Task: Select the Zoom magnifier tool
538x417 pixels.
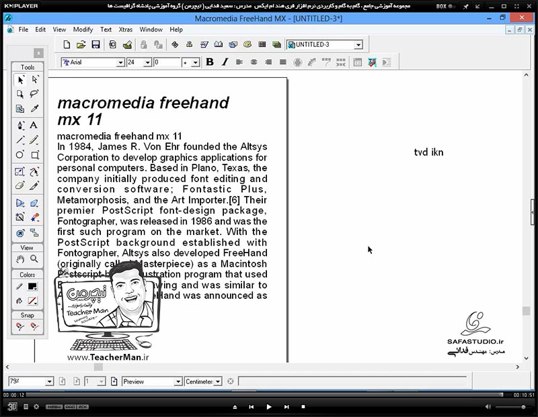Action: point(34,259)
